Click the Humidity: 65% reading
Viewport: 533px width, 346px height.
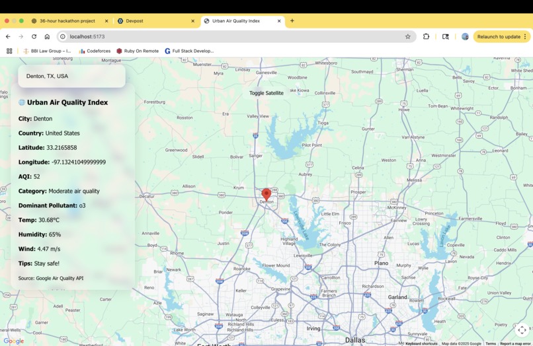(x=40, y=234)
